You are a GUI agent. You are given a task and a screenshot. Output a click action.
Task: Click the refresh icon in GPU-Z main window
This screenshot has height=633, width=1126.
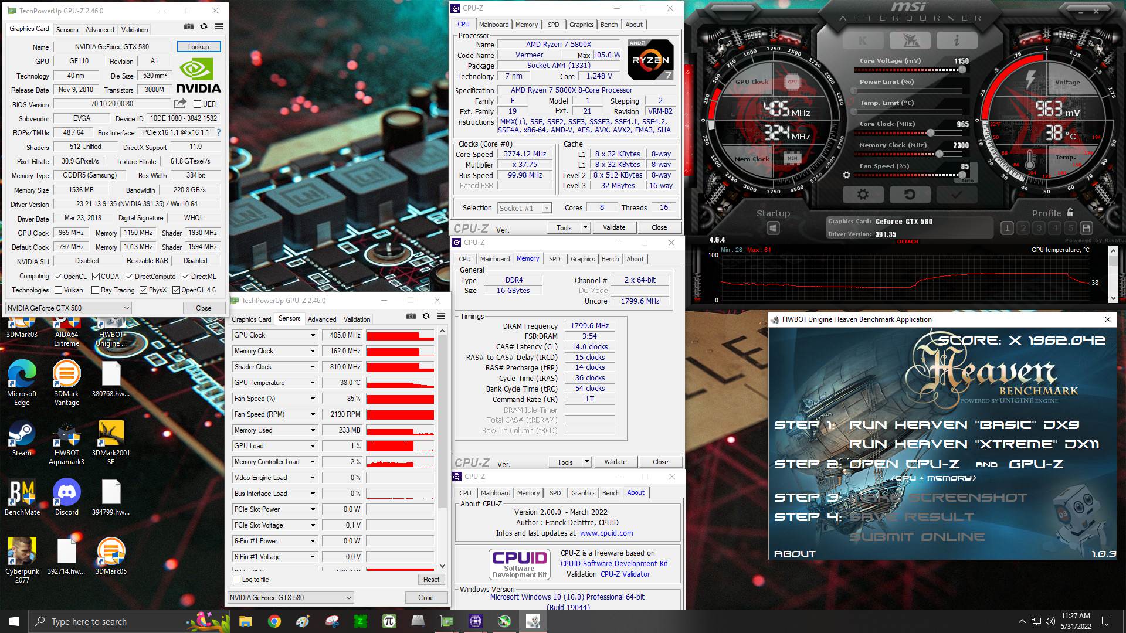204,27
